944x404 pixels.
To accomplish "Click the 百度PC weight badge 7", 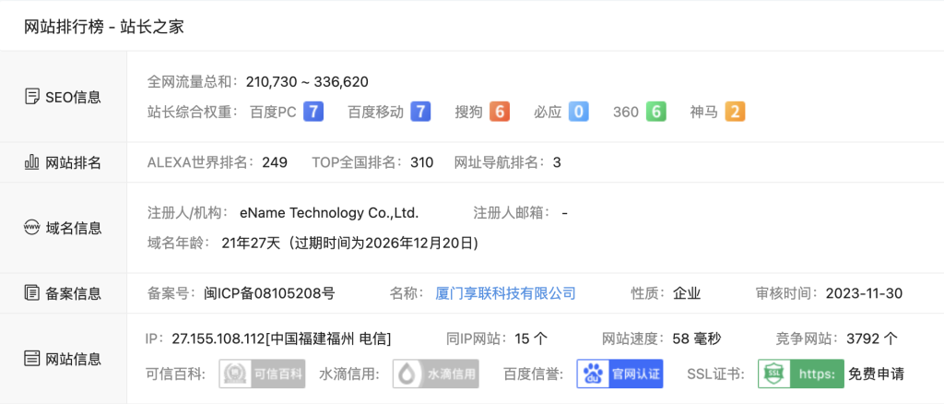I will coord(313,112).
